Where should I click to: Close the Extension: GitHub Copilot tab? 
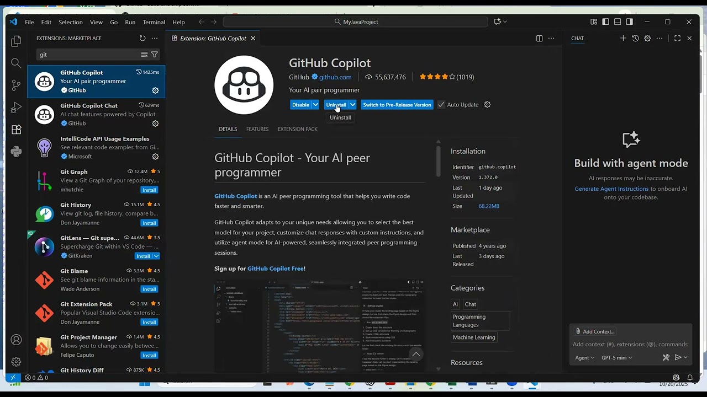pyautogui.click(x=253, y=38)
